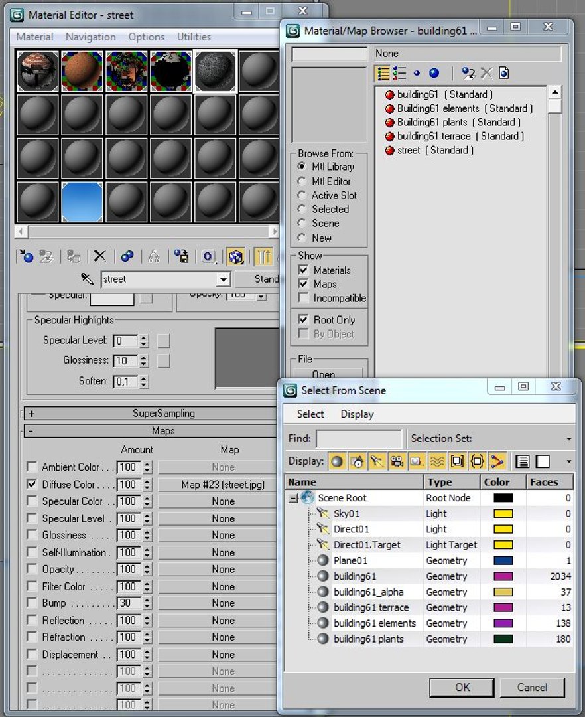Screen dimensions: 585x717
Task: Select View Small Icons in Browser
Action: coord(417,73)
